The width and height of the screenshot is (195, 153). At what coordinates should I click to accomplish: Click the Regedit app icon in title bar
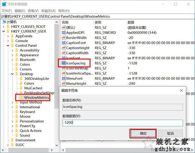(x=4, y=4)
